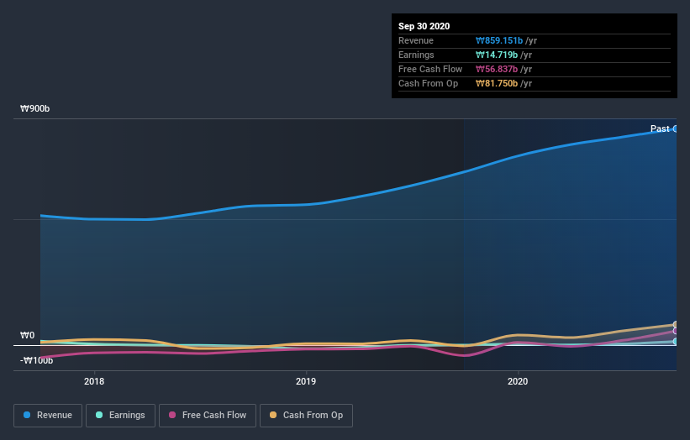Screen dimensions: 690x440
Task: Click the ₩859.151b revenue value
Action: [x=499, y=40]
